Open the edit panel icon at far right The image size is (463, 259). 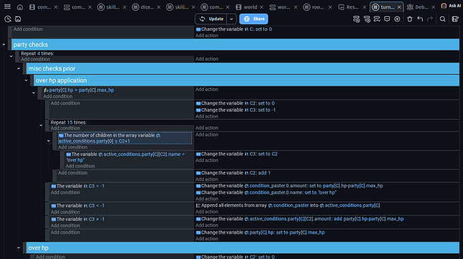(456, 19)
